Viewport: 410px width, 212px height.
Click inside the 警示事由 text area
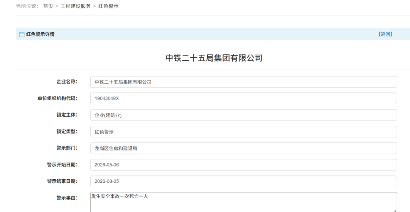click(243, 202)
